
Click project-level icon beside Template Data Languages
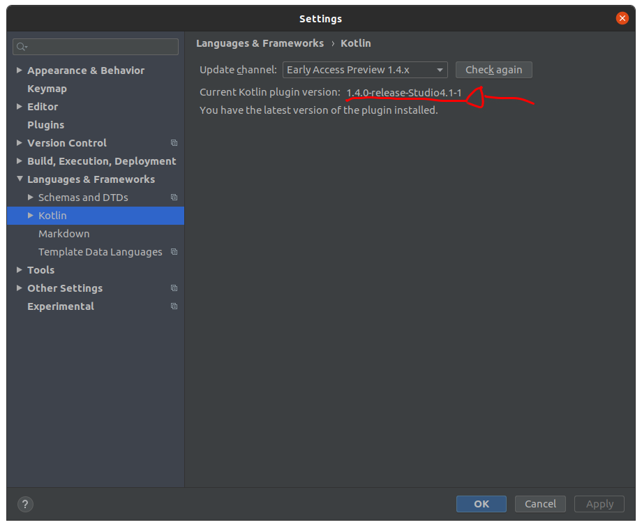(174, 252)
